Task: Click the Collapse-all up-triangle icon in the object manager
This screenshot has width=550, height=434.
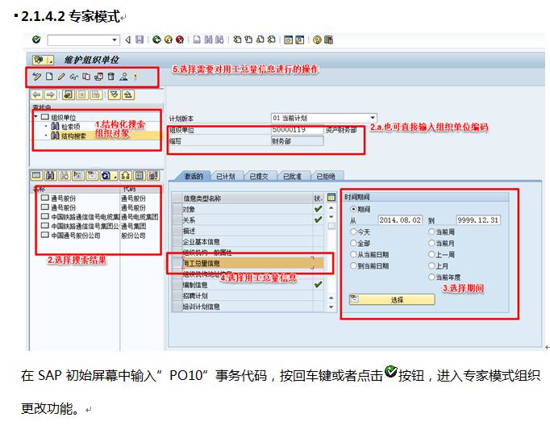Action: tap(128, 94)
